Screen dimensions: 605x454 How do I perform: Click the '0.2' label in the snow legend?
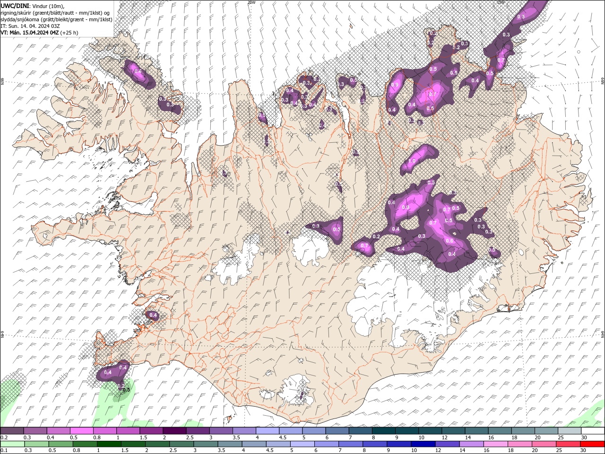point(4,437)
